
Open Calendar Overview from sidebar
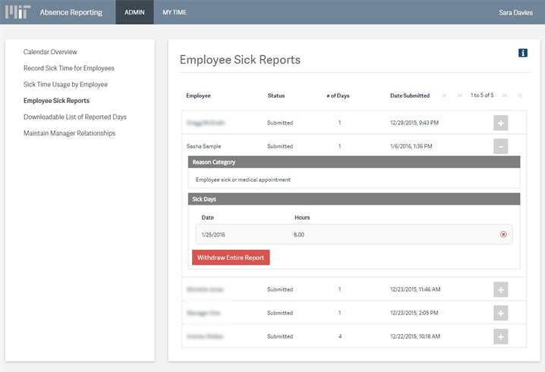click(50, 52)
